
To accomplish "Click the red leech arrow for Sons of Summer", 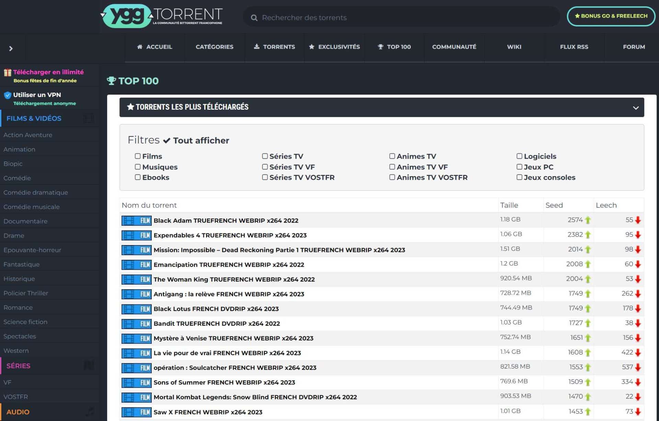I will click(x=638, y=382).
